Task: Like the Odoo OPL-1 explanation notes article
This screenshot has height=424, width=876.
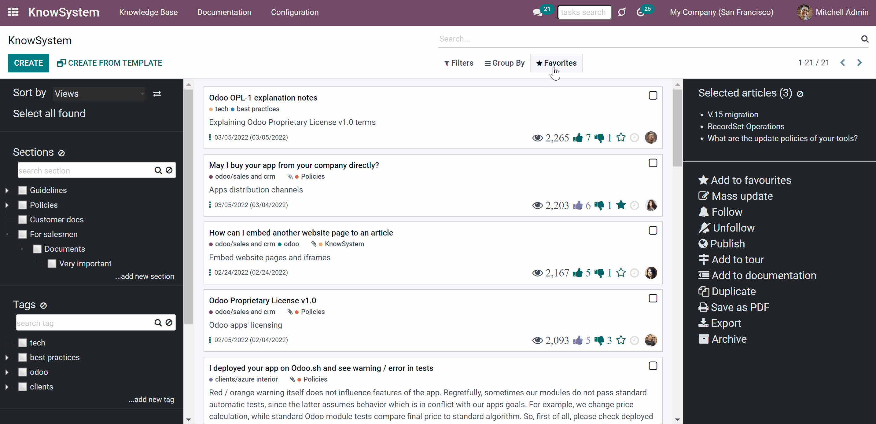Action: tap(578, 137)
